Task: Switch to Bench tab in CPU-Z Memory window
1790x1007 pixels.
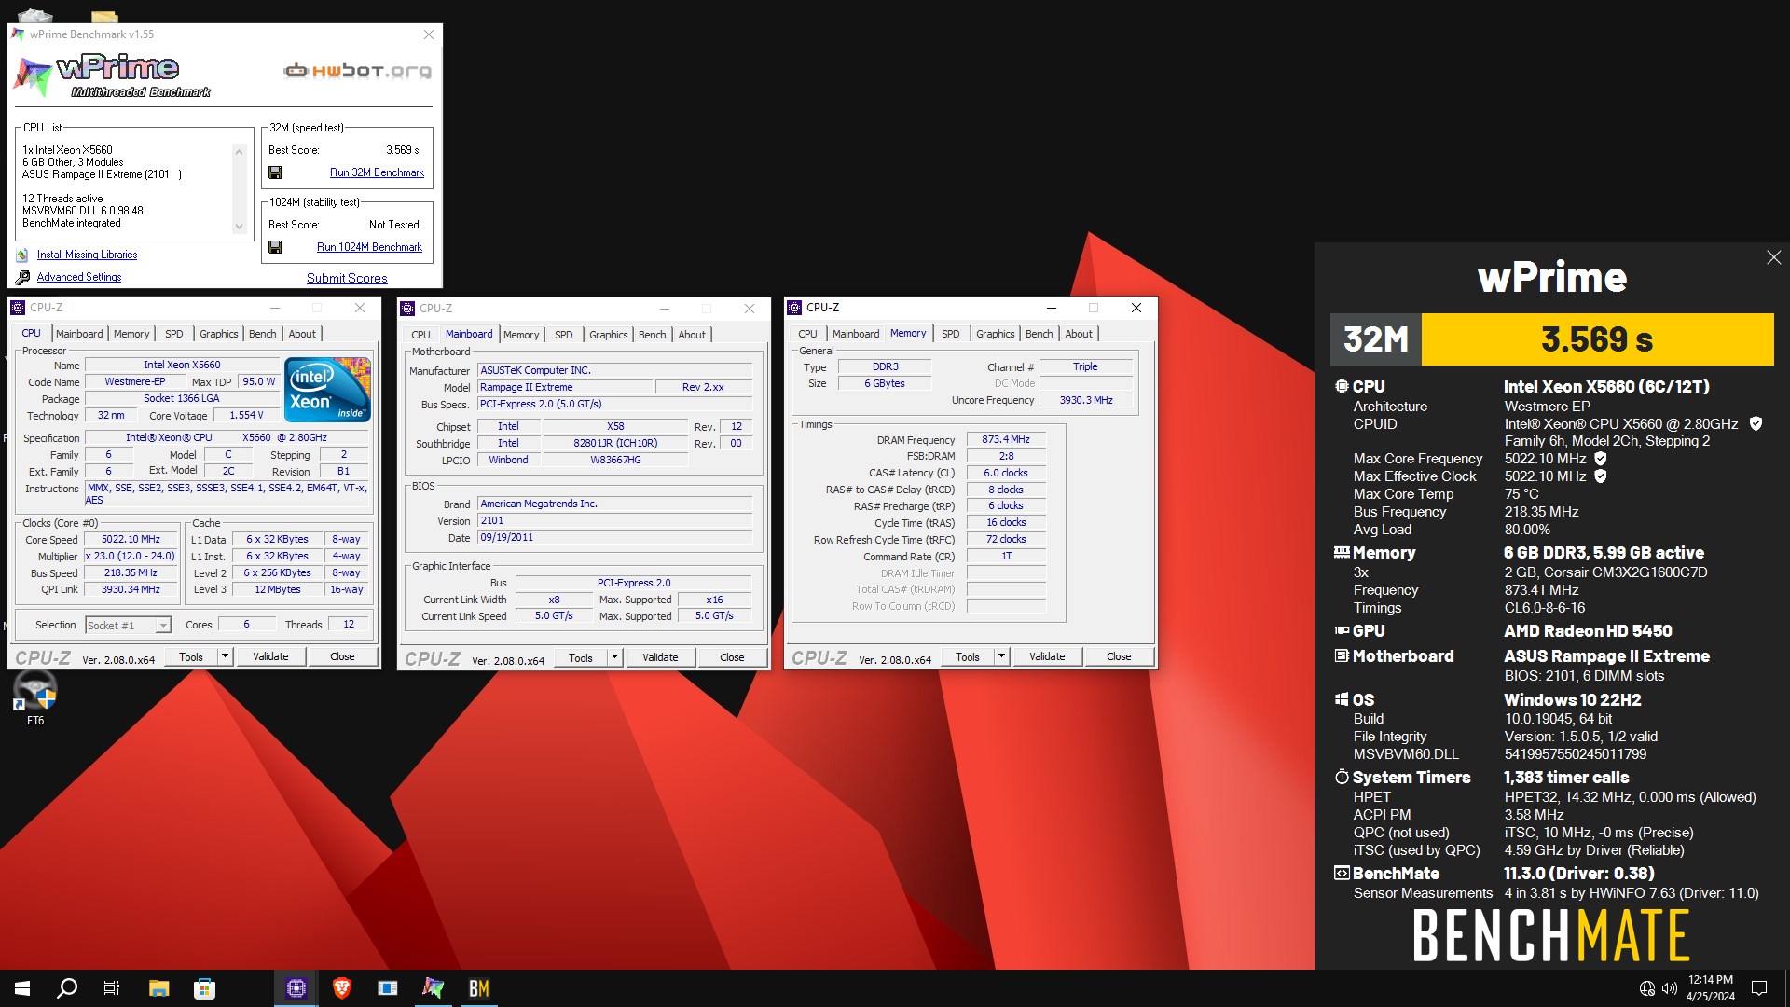Action: 1039,334
